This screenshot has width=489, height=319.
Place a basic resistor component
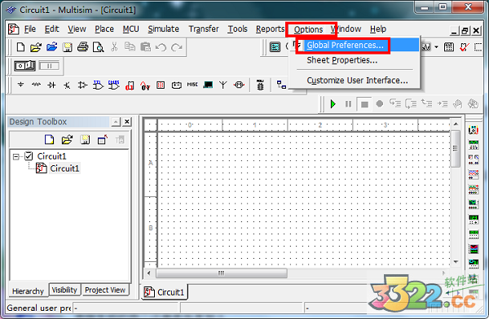click(x=36, y=85)
